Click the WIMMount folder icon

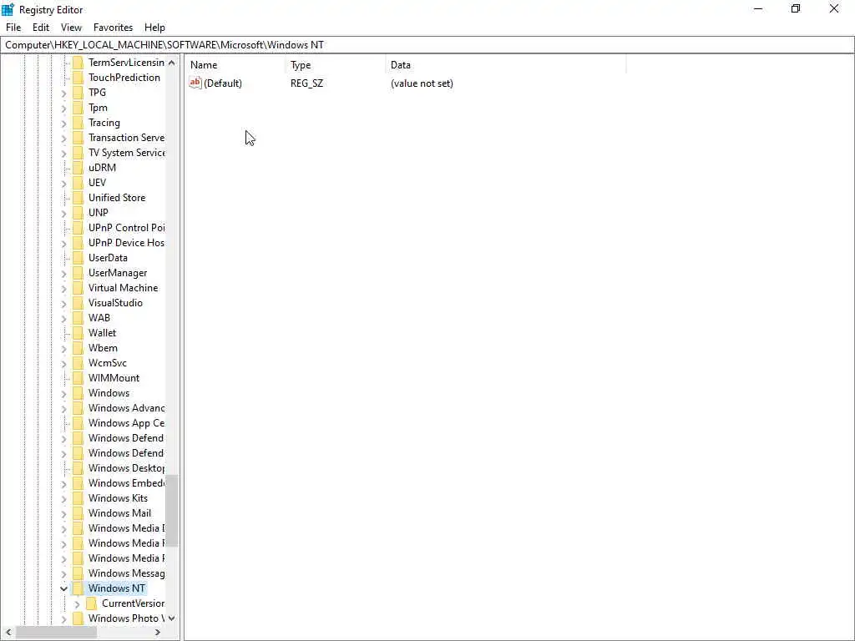coord(78,378)
